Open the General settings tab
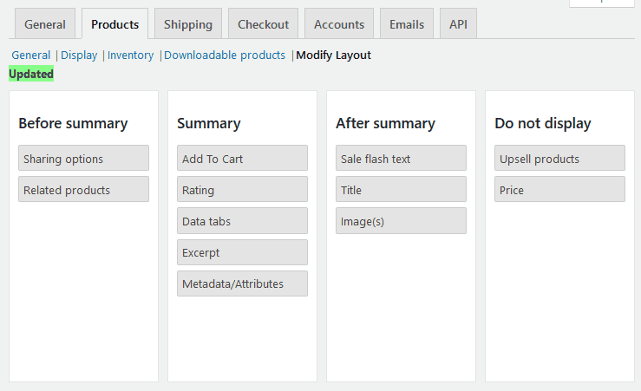 point(45,24)
